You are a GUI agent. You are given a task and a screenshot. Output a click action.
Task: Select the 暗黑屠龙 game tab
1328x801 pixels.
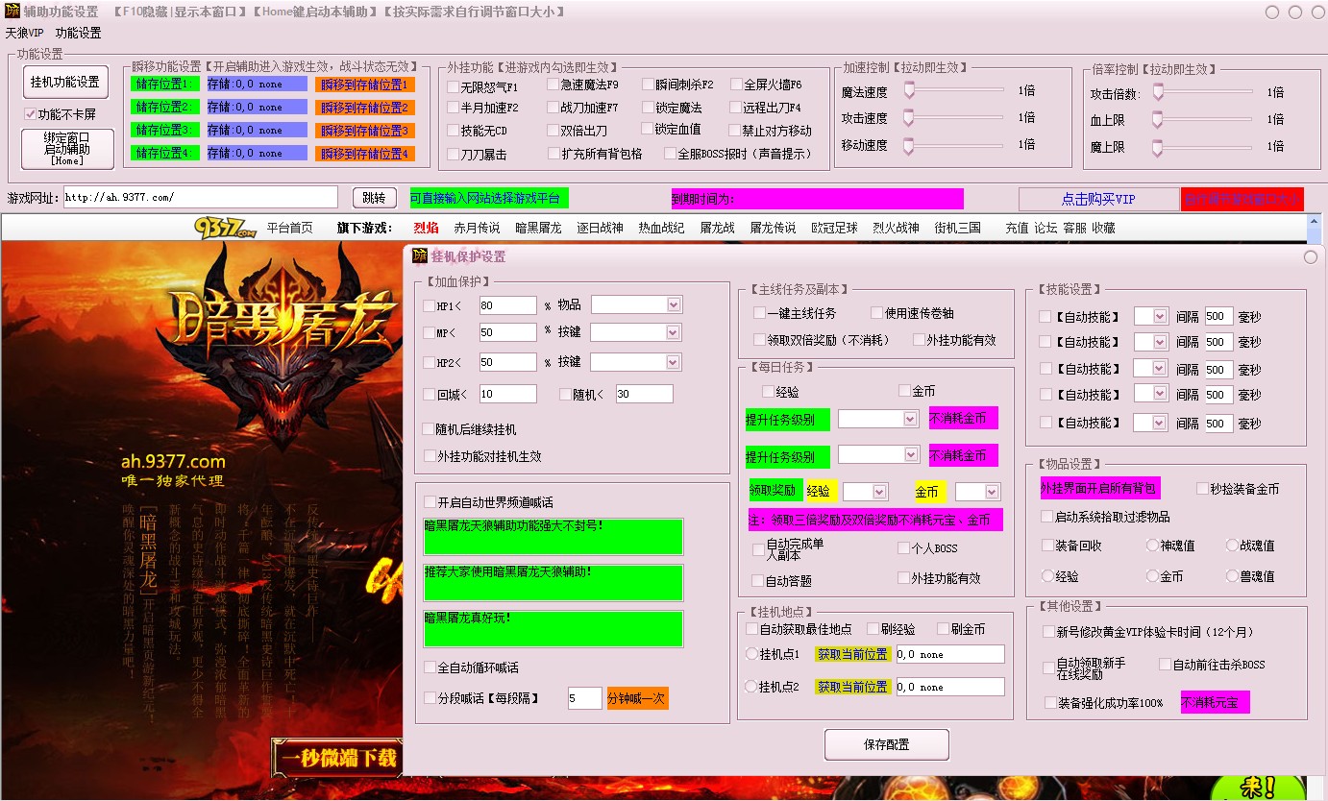pyautogui.click(x=538, y=228)
